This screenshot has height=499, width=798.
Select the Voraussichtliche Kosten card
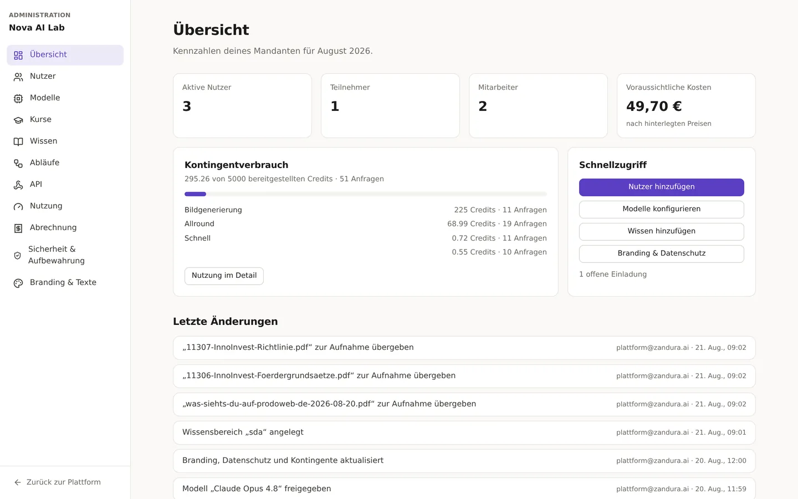click(686, 106)
